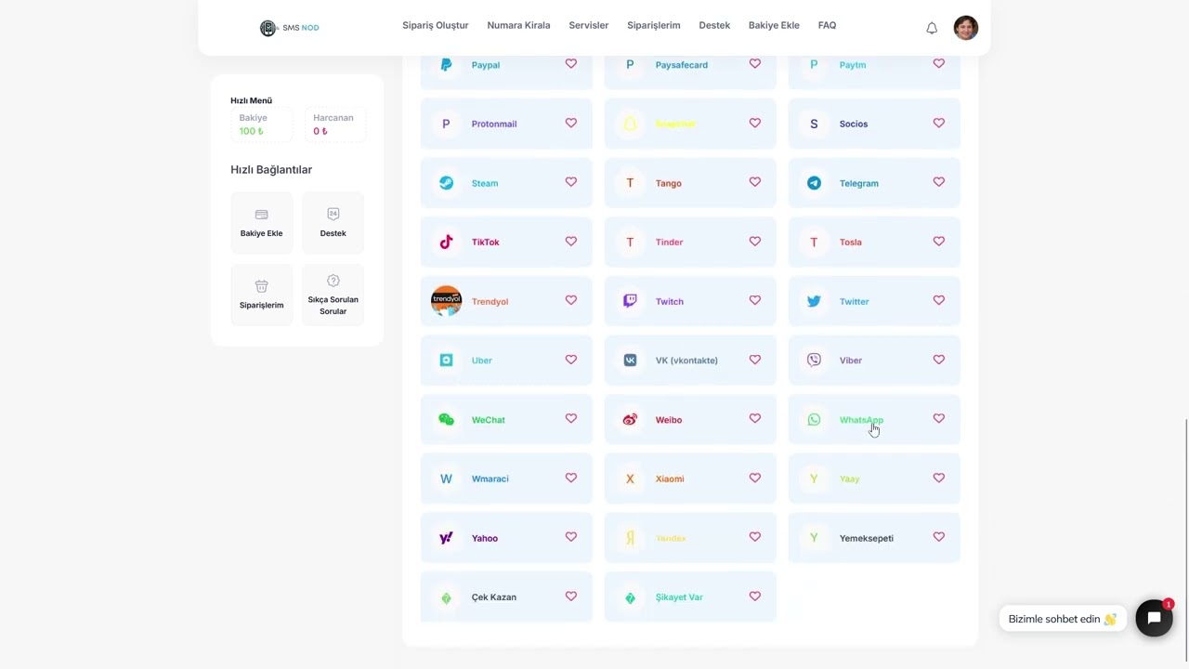Image resolution: width=1189 pixels, height=669 pixels.
Task: Choose the Yaay service
Action: click(874, 479)
